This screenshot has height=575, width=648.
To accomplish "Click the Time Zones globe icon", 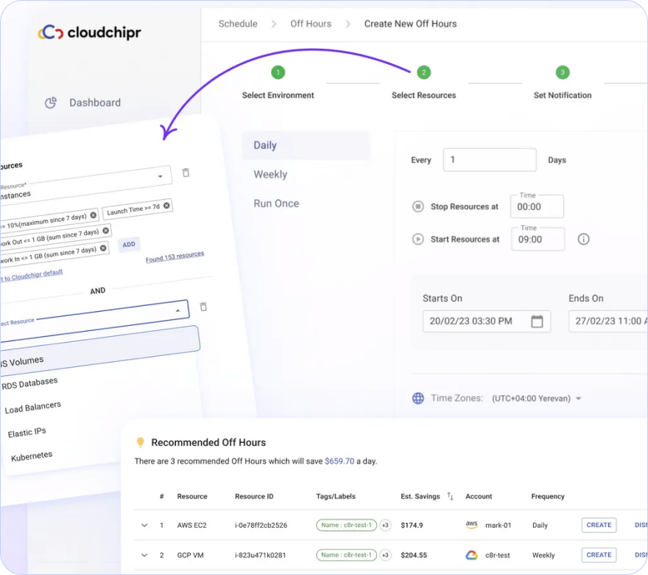I will click(418, 398).
